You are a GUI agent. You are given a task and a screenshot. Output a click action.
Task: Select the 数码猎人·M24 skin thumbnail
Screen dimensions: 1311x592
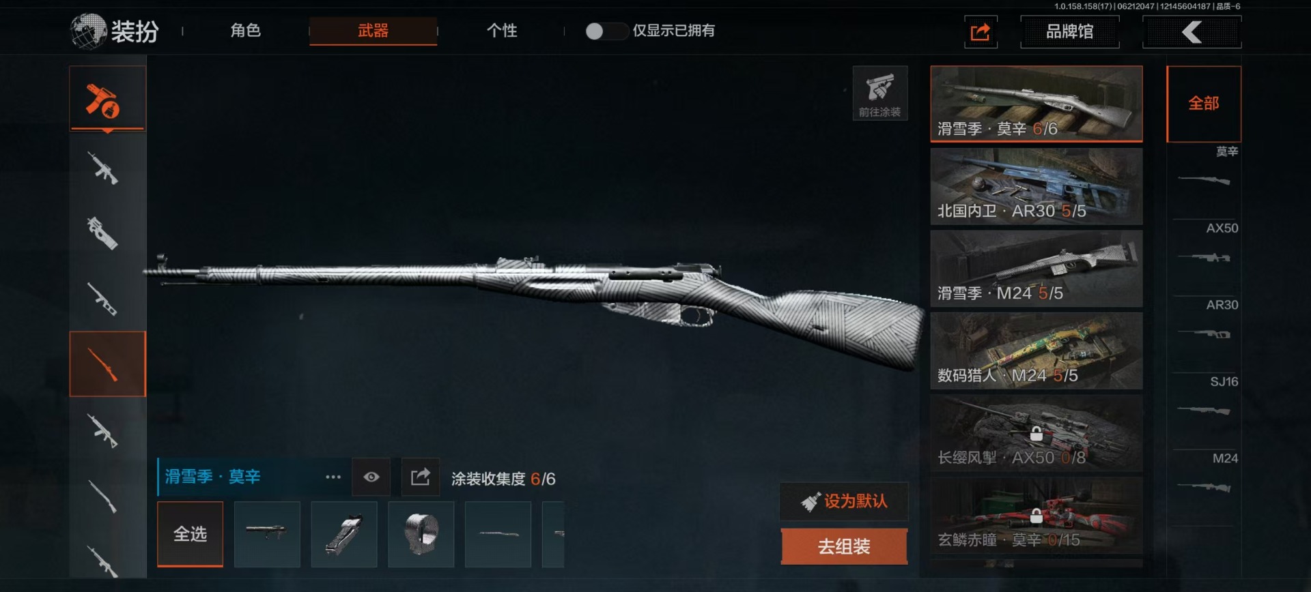(x=1037, y=351)
